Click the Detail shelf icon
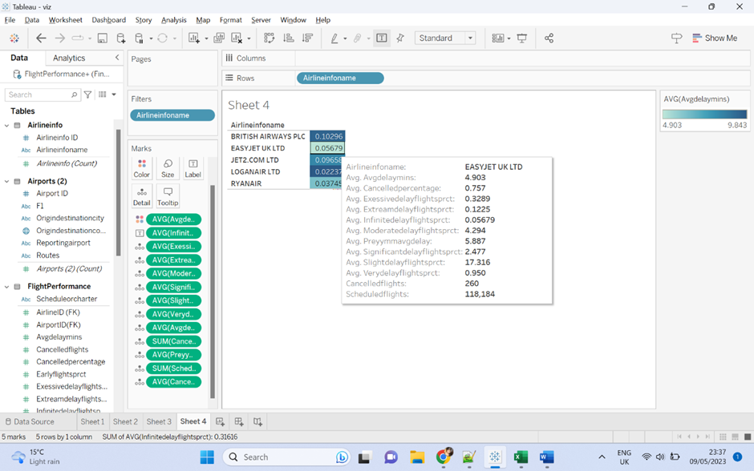754x471 pixels. tap(141, 195)
